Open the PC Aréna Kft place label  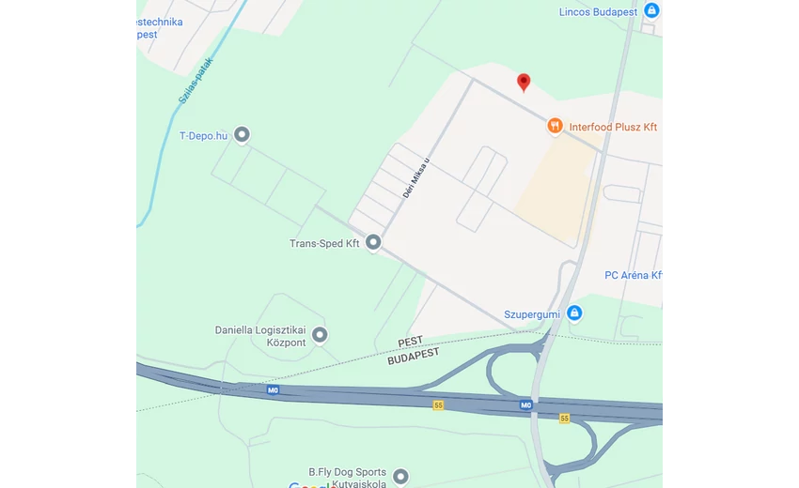coord(633,275)
